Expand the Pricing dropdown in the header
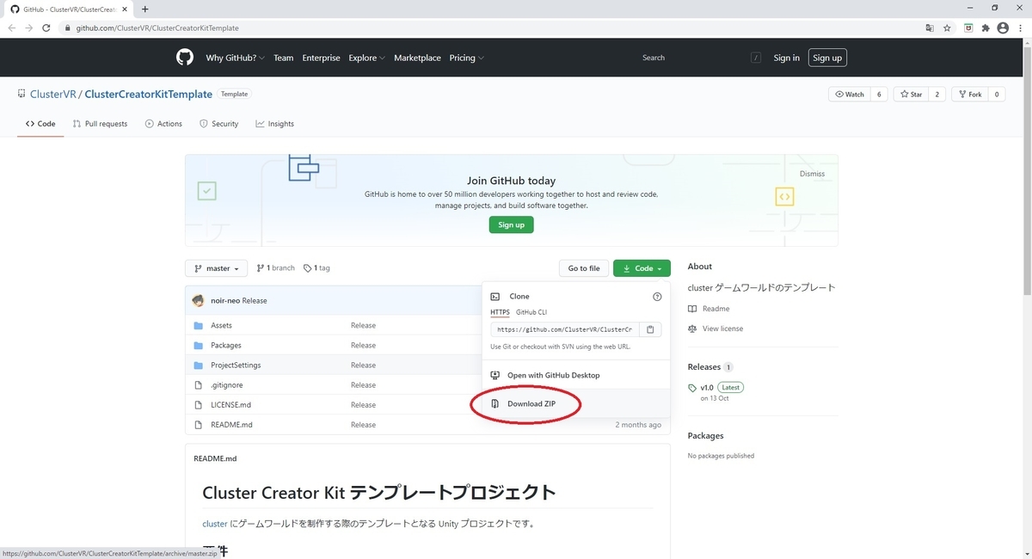 [467, 58]
